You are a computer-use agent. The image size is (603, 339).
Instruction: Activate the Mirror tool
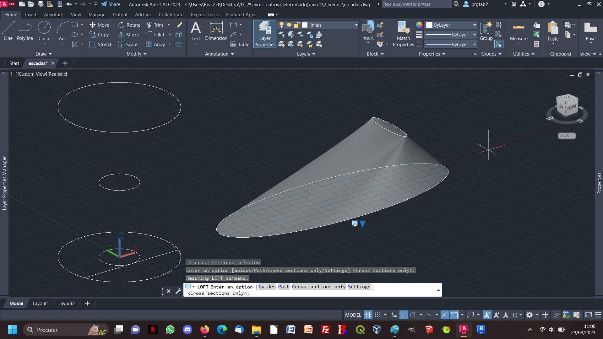pos(129,35)
